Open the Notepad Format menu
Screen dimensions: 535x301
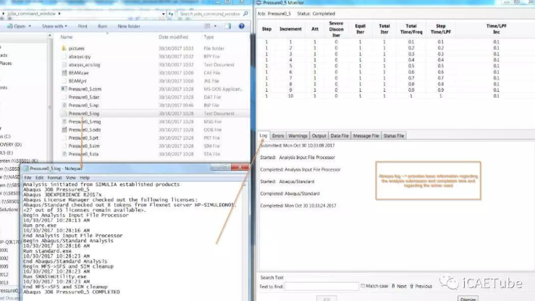(54, 177)
